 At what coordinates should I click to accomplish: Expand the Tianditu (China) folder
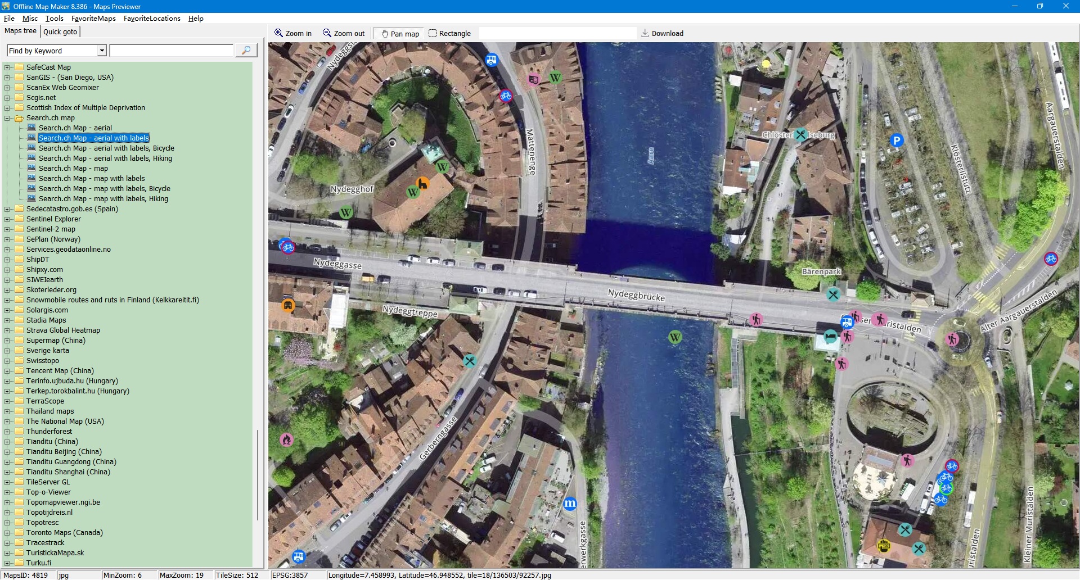tap(7, 442)
